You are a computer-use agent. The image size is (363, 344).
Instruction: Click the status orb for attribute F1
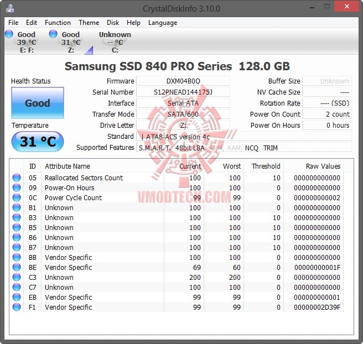[17, 307]
